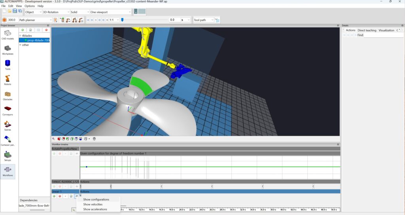Toggle the eye icon in RotatePropellorNew row
This screenshot has width=405, height=215.
(x=76, y=153)
